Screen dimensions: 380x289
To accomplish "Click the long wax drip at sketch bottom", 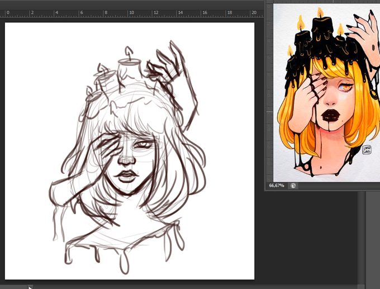I will [124, 263].
